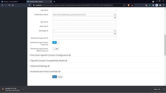Turn off Backchannel Logout Session Required
Image resolution: width=166 pixels, height=93 pixels.
tap(56, 42)
